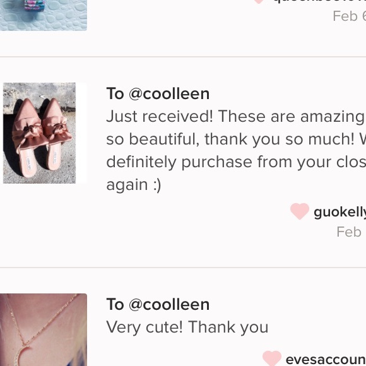Click the cropped username at top edge

320,2
